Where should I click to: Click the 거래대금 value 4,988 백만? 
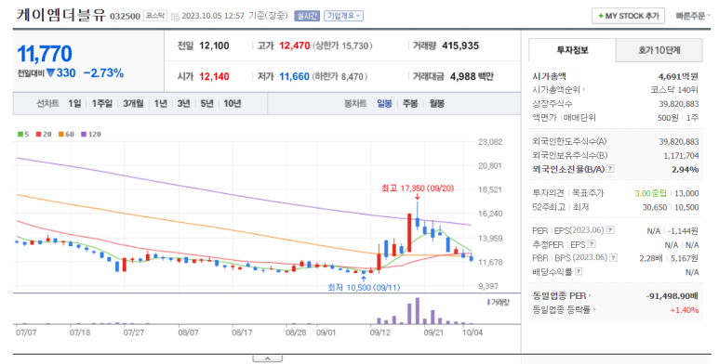pyautogui.click(x=472, y=76)
